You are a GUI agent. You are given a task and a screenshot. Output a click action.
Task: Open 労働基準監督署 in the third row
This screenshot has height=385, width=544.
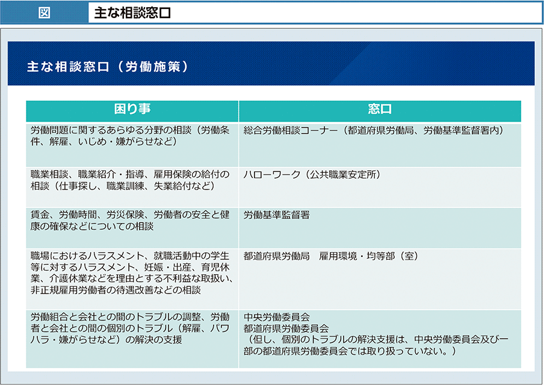276,215
